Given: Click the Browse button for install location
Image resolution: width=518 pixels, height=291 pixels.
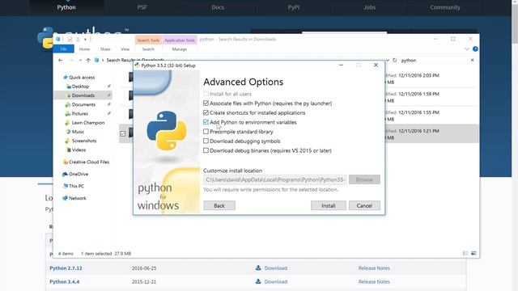Looking at the screenshot, I should click(x=364, y=179).
